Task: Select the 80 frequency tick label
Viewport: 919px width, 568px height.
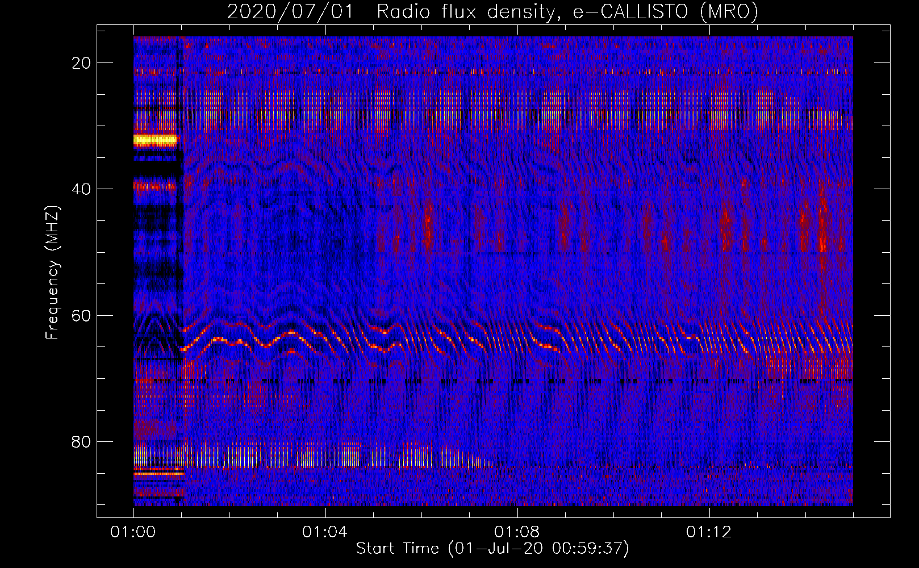Action: (x=82, y=441)
